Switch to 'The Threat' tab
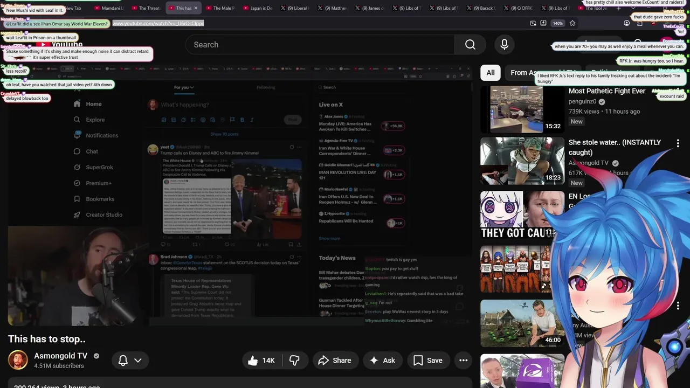Image resolution: width=690 pixels, height=388 pixels. (x=146, y=8)
